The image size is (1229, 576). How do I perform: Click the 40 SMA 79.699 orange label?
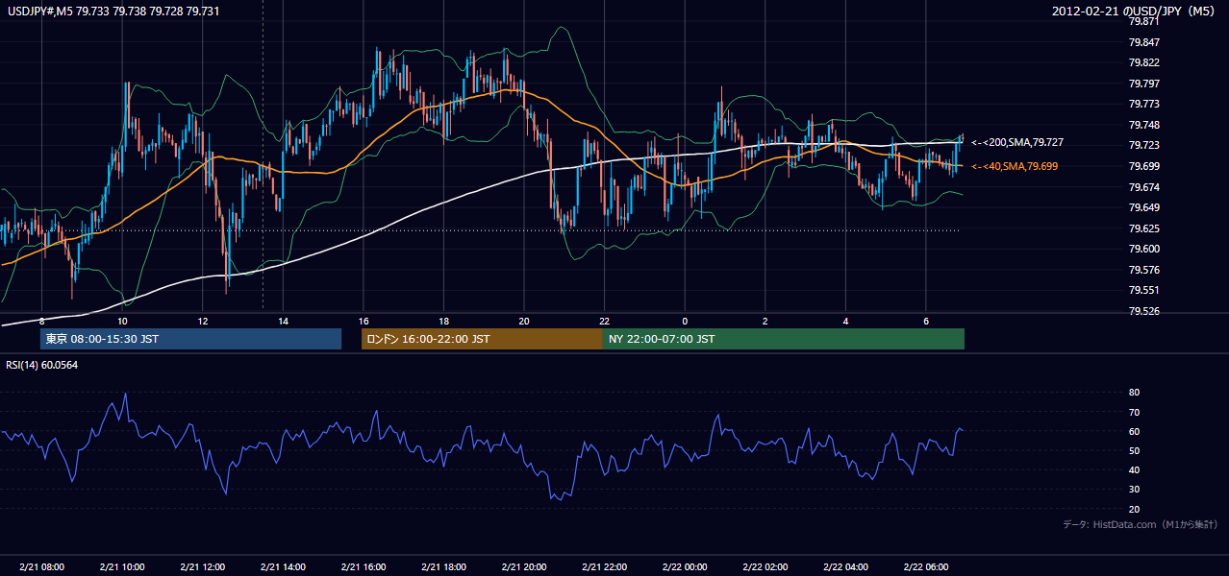coord(1015,166)
